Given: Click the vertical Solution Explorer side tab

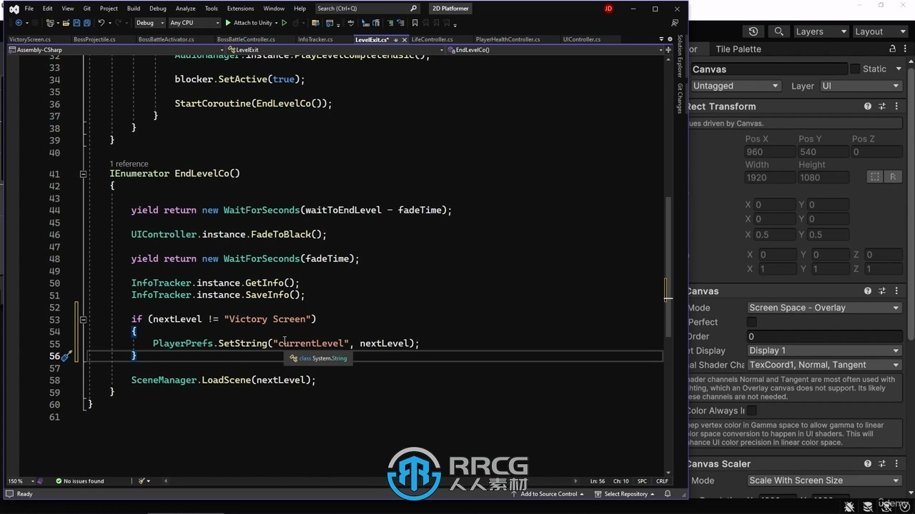Looking at the screenshot, I should [680, 56].
